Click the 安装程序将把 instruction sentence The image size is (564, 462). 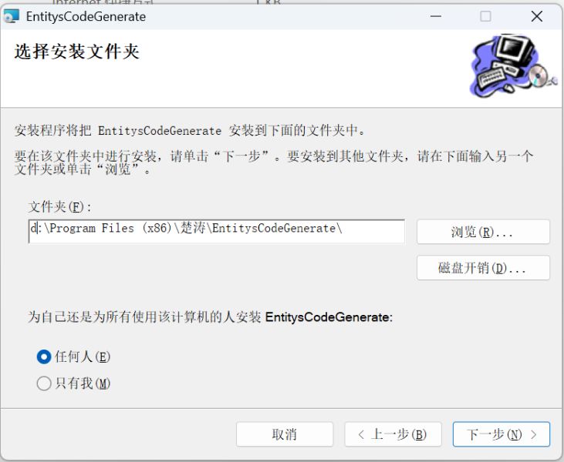pyautogui.click(x=190, y=130)
